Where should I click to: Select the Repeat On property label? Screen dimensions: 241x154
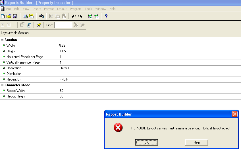[14, 79]
